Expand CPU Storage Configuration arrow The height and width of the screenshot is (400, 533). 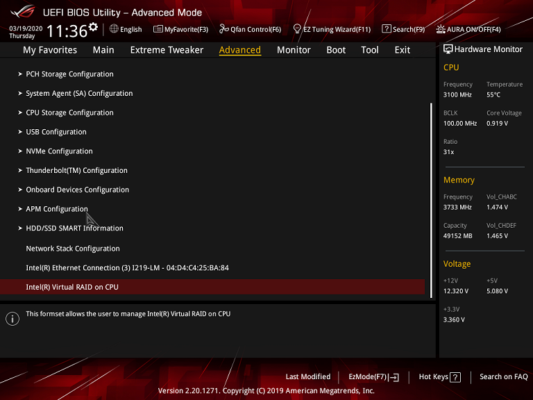pyautogui.click(x=20, y=112)
